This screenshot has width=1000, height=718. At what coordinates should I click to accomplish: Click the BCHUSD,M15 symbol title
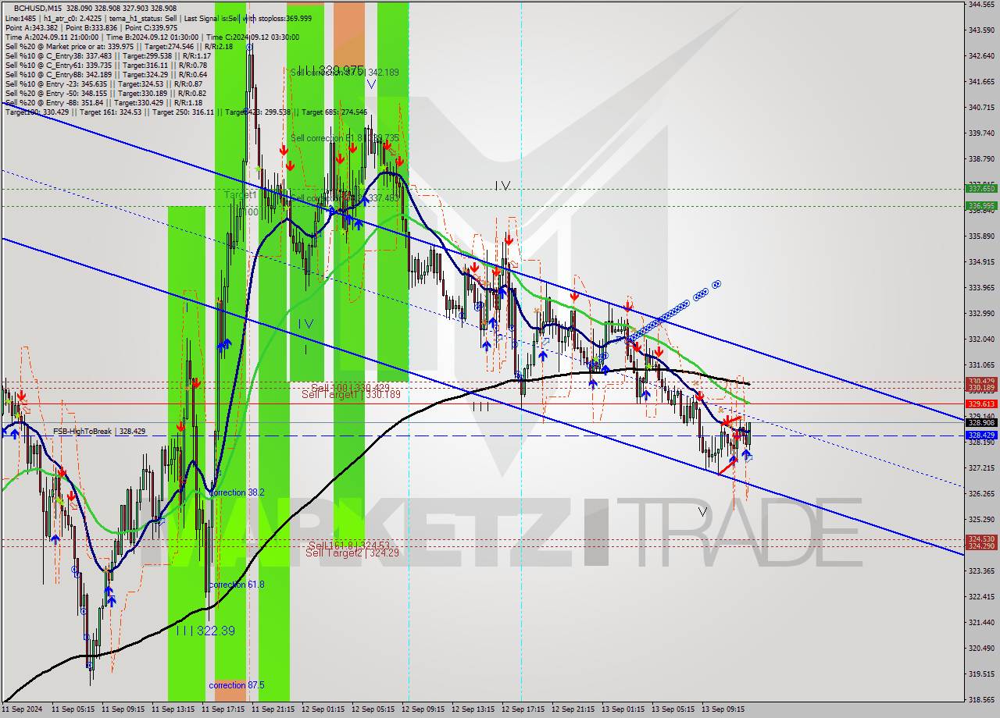pyautogui.click(x=37, y=8)
